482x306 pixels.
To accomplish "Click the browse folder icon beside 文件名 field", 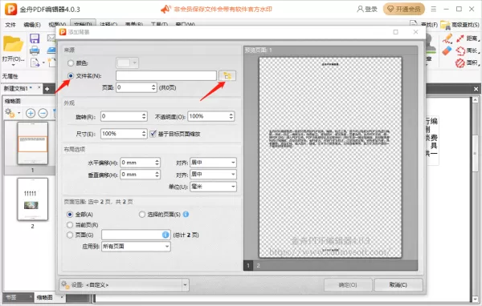I will click(227, 76).
